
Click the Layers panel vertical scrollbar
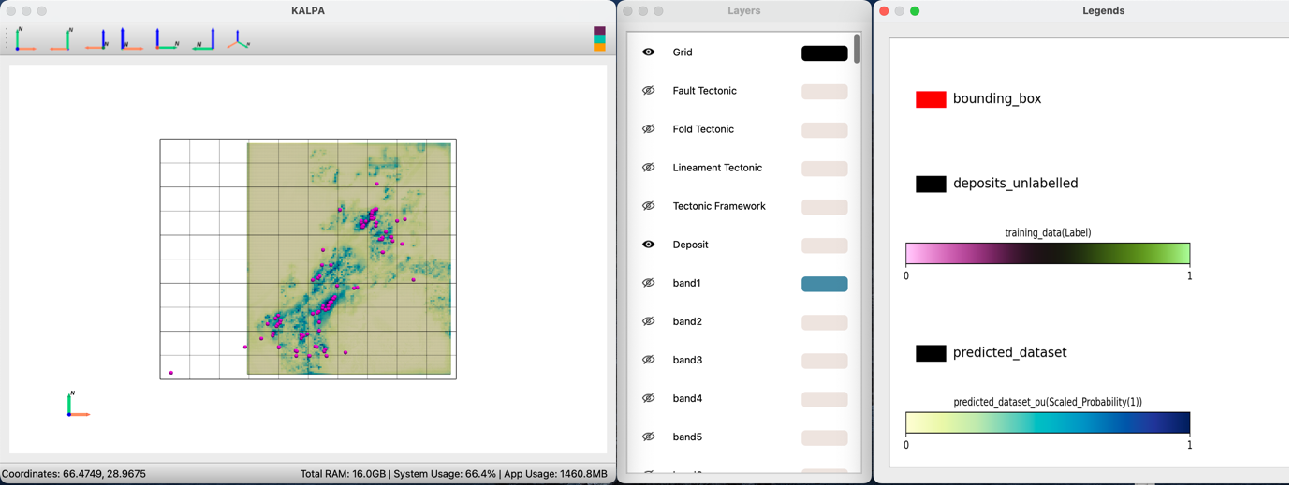(x=858, y=50)
